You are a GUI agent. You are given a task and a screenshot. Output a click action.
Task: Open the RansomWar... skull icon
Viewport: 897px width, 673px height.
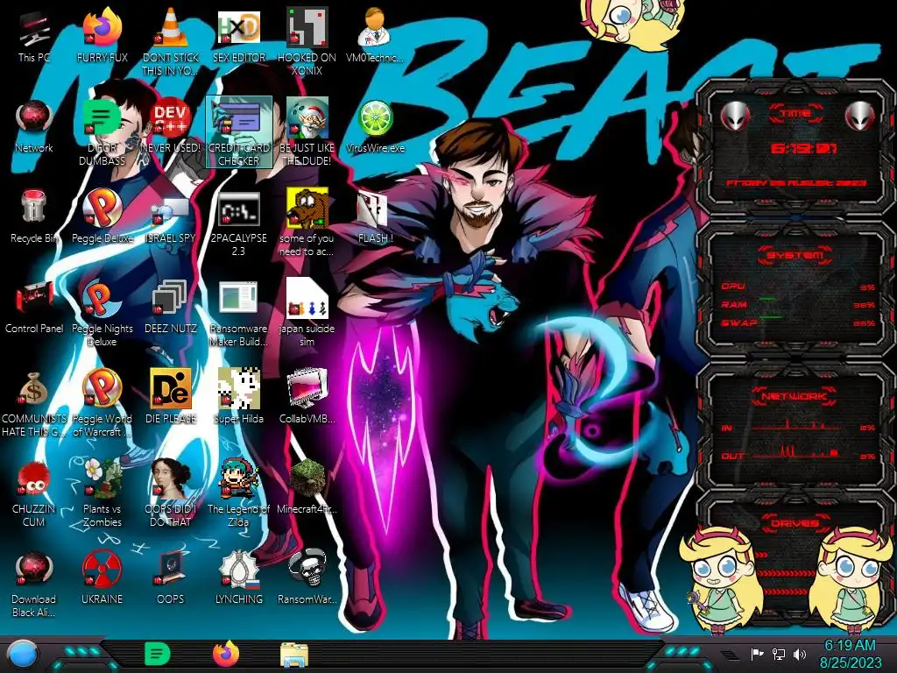coord(307,578)
